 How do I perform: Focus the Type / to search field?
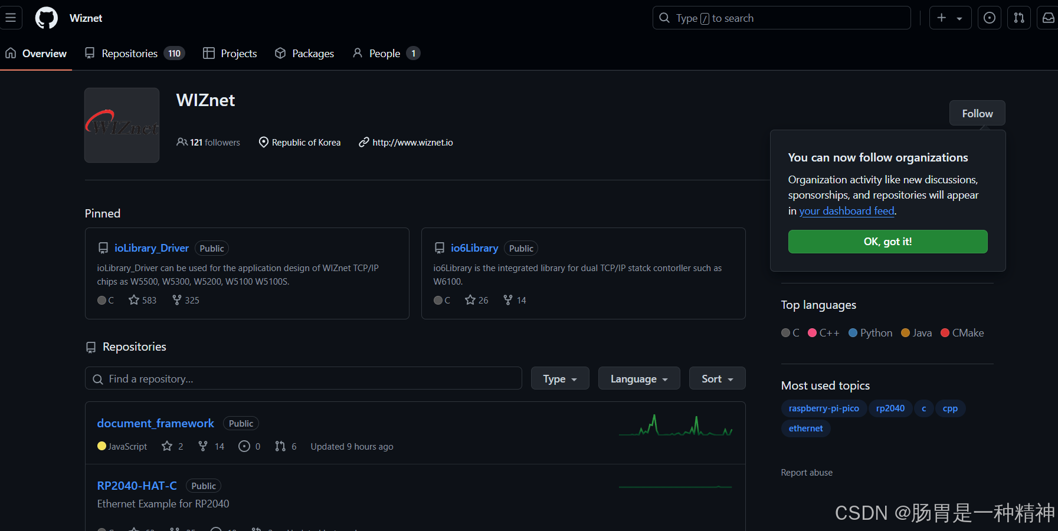(781, 18)
